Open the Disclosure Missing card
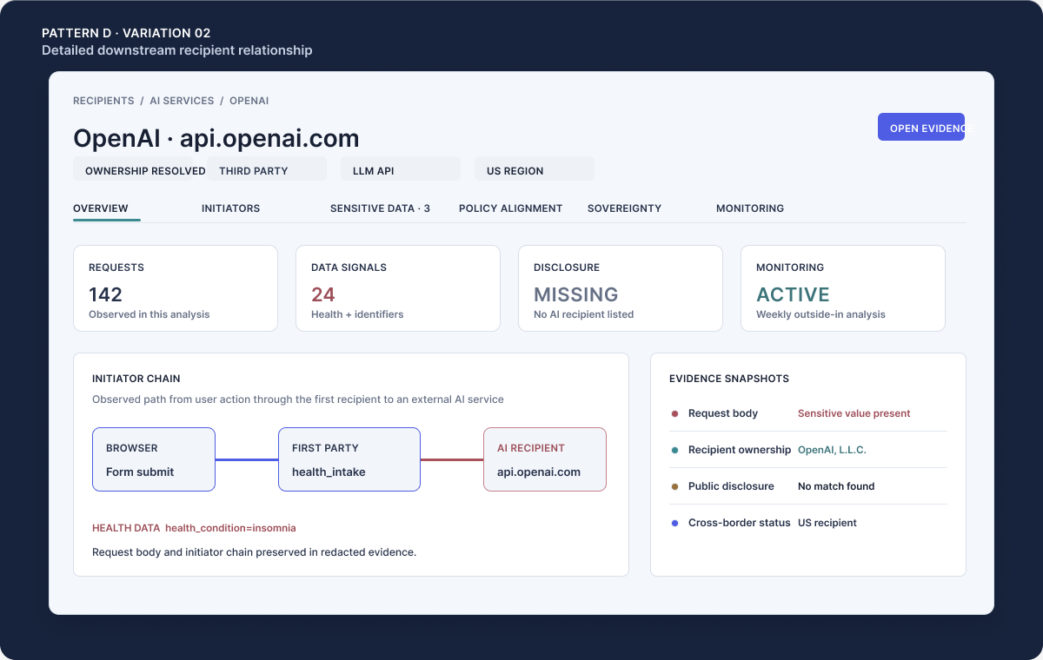Screen dimensions: 1043x660 (621, 288)
